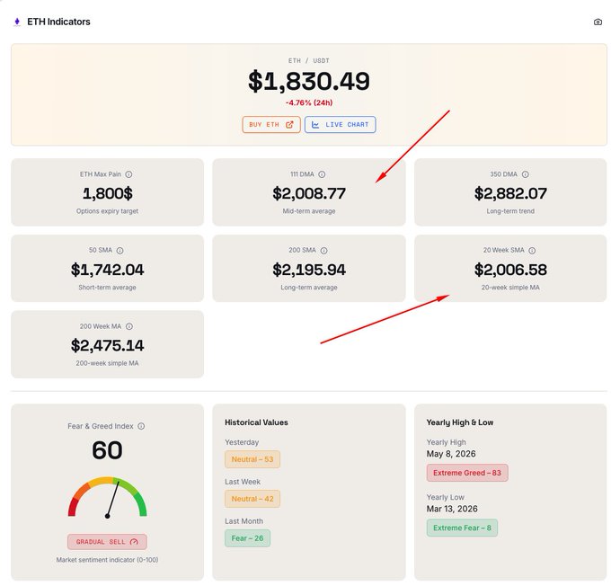The height and width of the screenshot is (586, 611).
Task: Show info for 350 DMA
Action: point(526,174)
